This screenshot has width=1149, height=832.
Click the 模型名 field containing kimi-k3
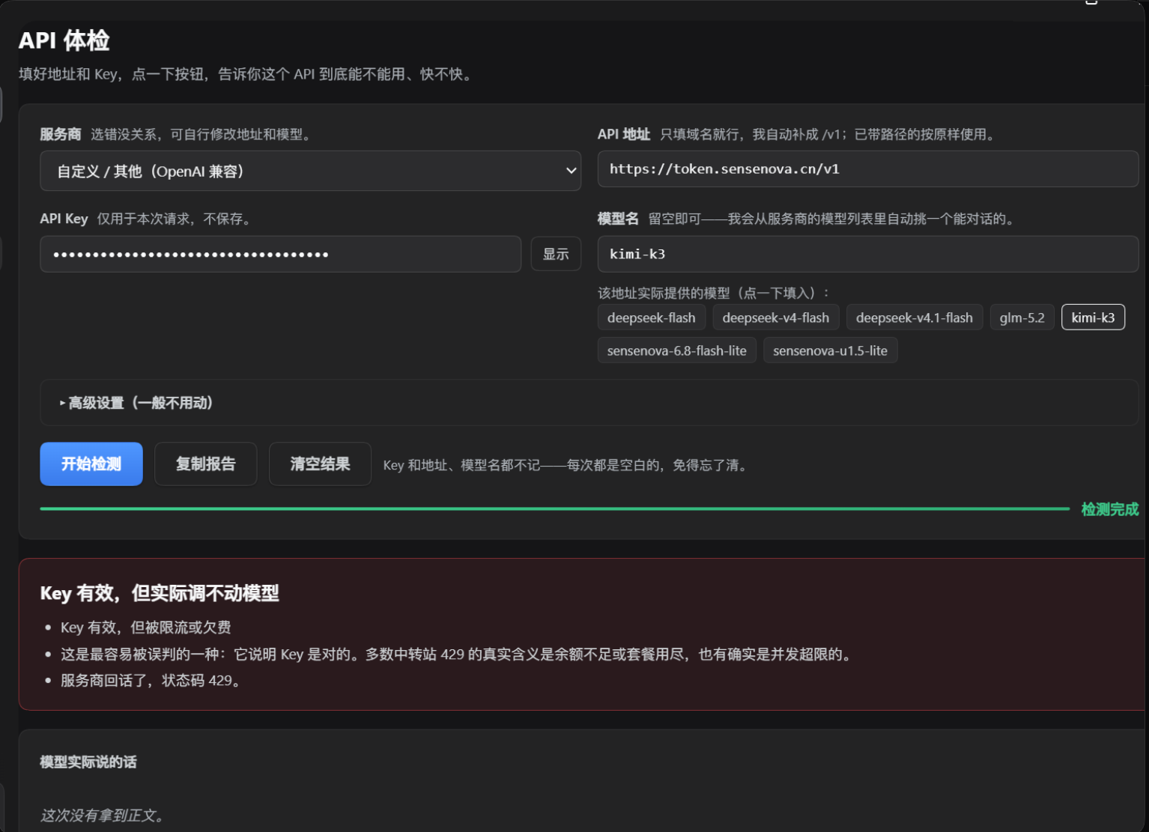(x=868, y=254)
